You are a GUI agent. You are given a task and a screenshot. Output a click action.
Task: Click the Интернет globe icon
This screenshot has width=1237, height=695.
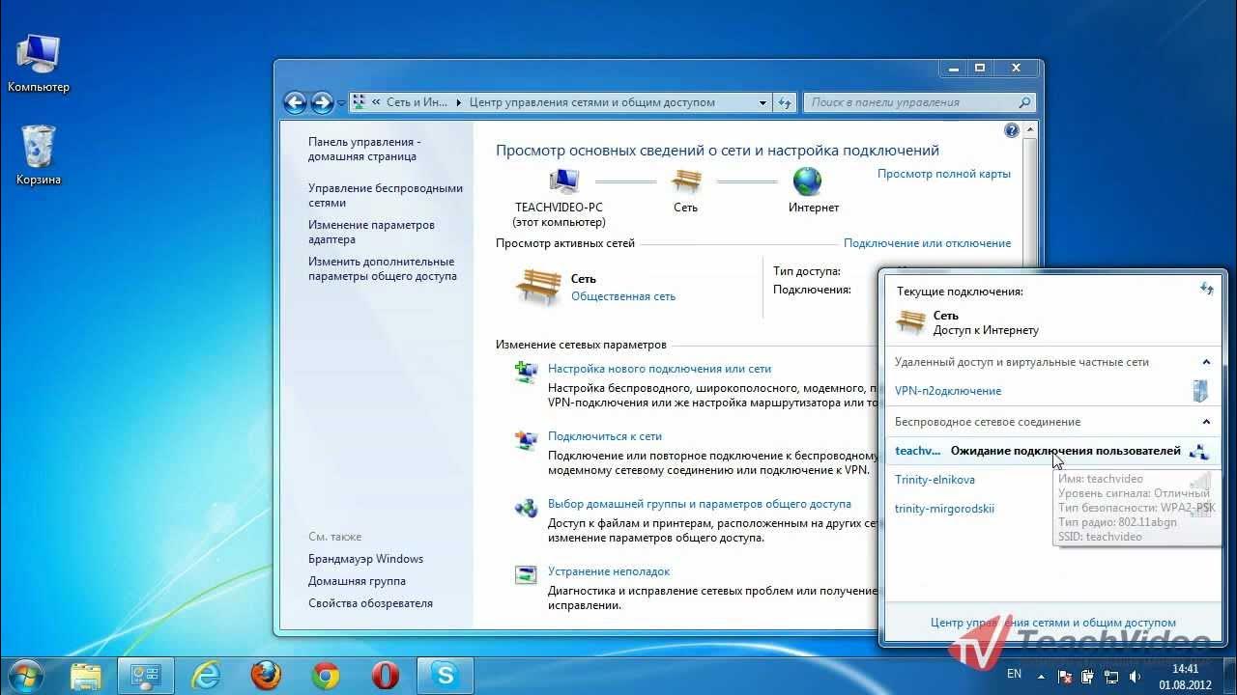pyautogui.click(x=807, y=181)
